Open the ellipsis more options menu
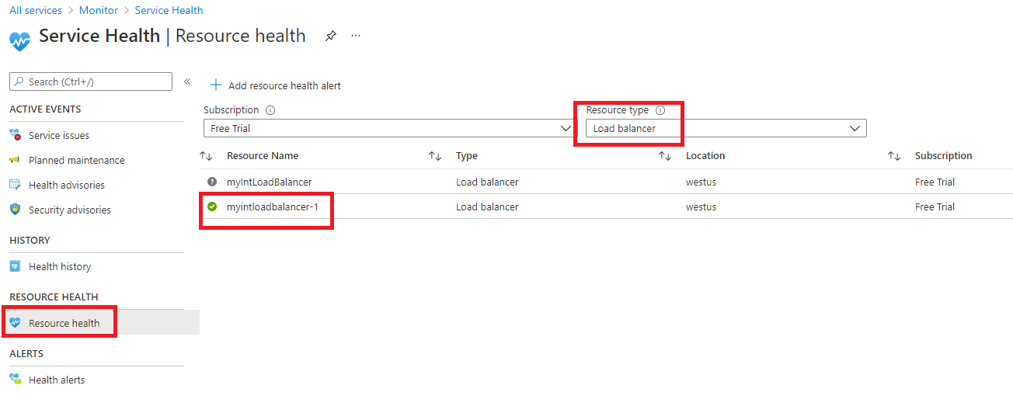This screenshot has height=406, width=1013. click(x=356, y=36)
